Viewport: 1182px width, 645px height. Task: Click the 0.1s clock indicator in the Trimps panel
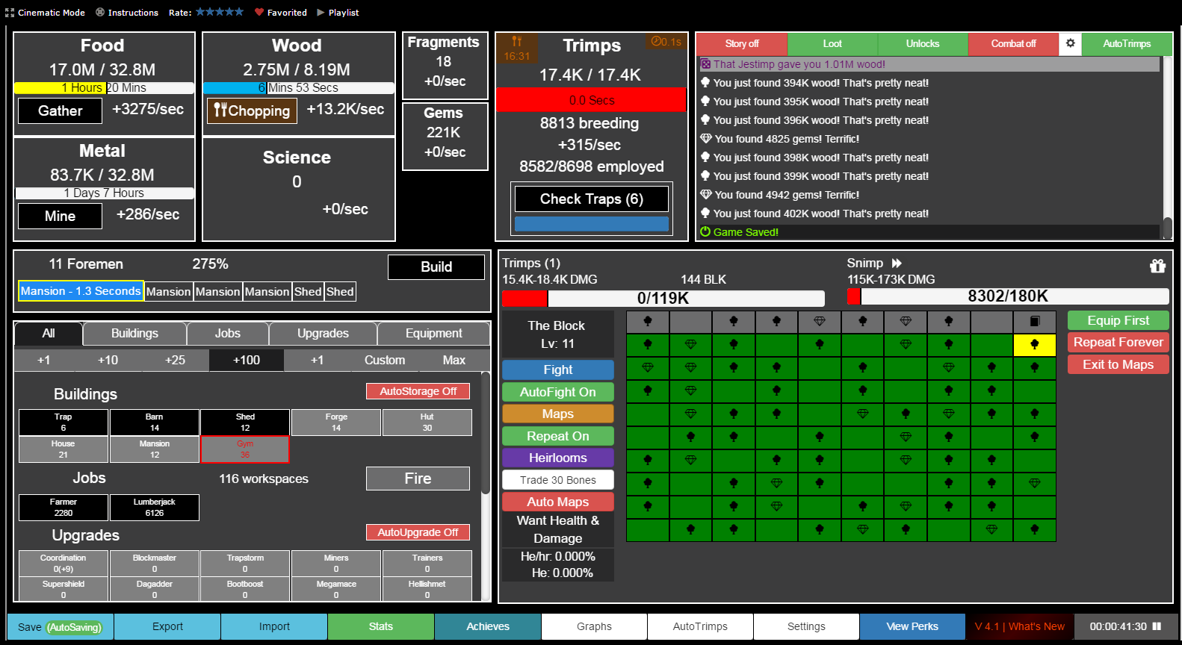coord(666,42)
